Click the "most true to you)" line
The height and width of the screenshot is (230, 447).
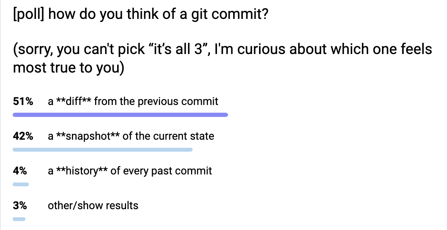click(68, 68)
